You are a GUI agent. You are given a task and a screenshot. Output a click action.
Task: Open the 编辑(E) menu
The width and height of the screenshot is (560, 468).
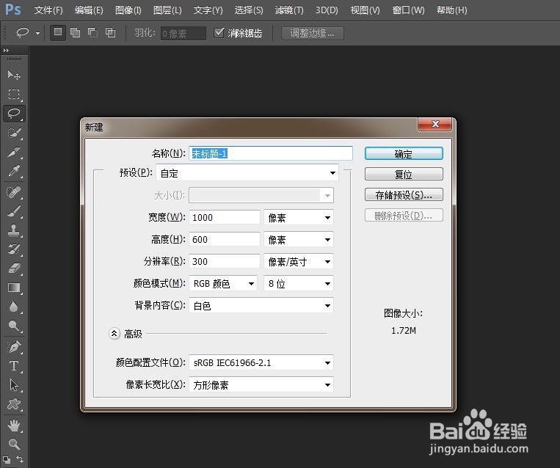(89, 10)
